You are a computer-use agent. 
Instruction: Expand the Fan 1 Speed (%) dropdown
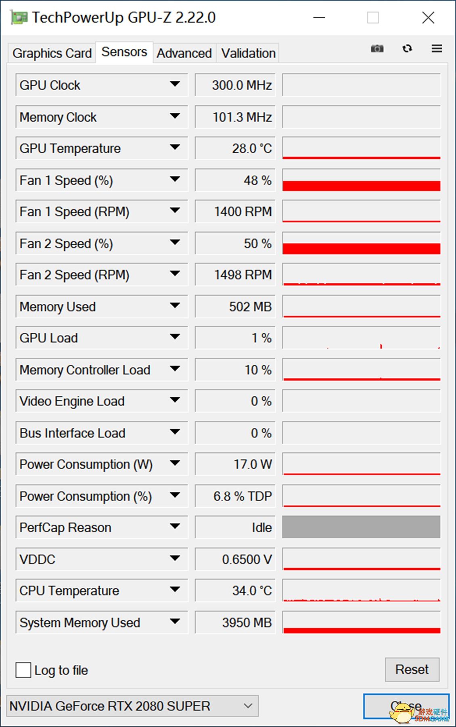coord(175,179)
